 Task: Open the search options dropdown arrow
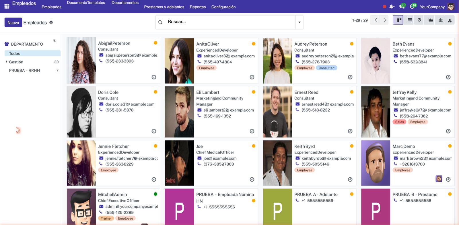(x=299, y=22)
